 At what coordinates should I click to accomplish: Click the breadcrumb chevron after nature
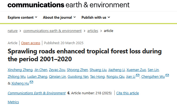(x=20, y=31)
